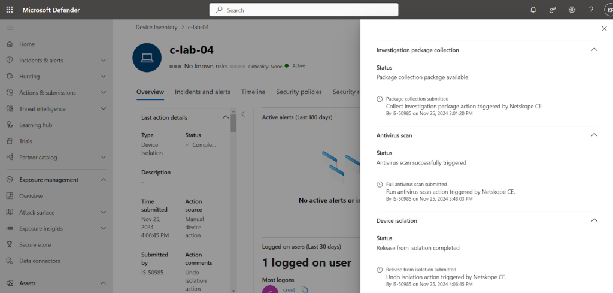
Task: Click the Microsoft Defender title
Action: click(51, 10)
